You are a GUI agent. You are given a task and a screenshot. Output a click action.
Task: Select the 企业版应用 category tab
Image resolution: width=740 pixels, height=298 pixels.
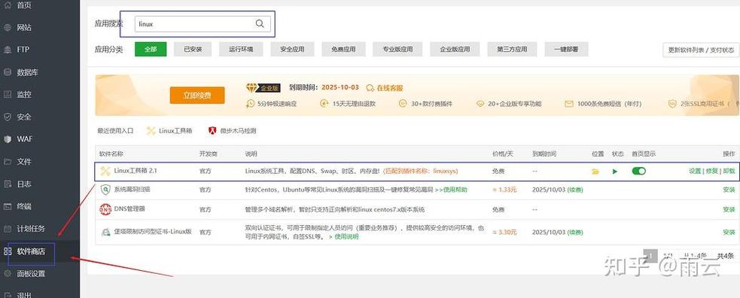point(455,49)
